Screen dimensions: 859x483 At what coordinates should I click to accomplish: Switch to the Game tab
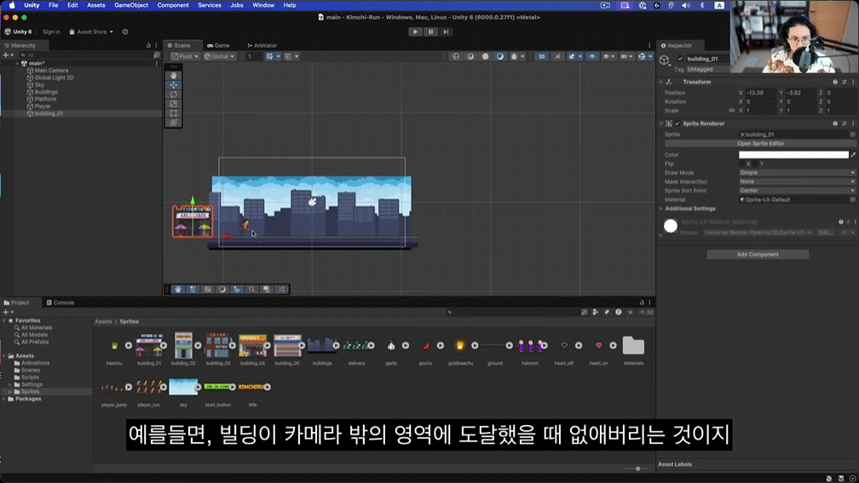218,45
